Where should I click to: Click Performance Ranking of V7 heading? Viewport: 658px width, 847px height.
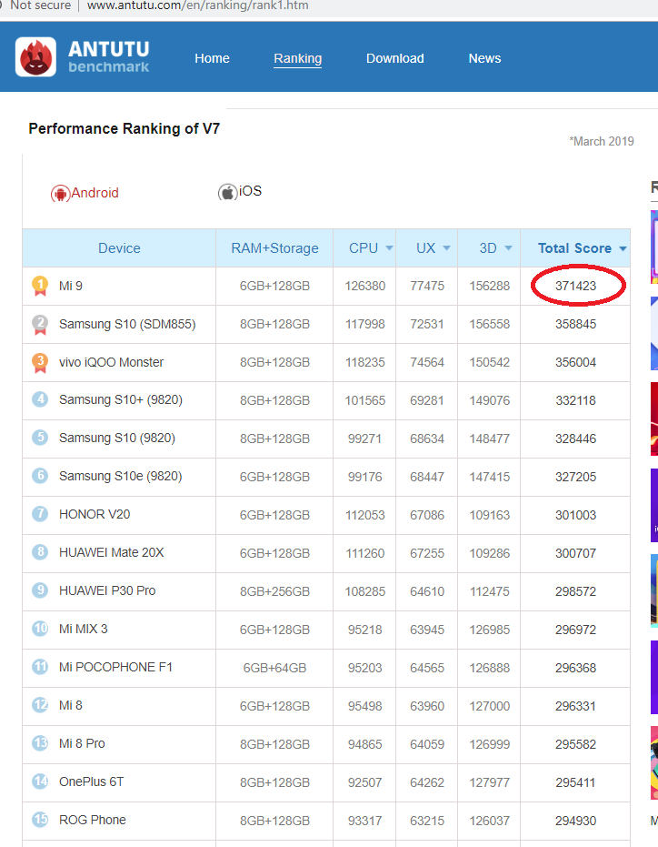pyautogui.click(x=125, y=128)
